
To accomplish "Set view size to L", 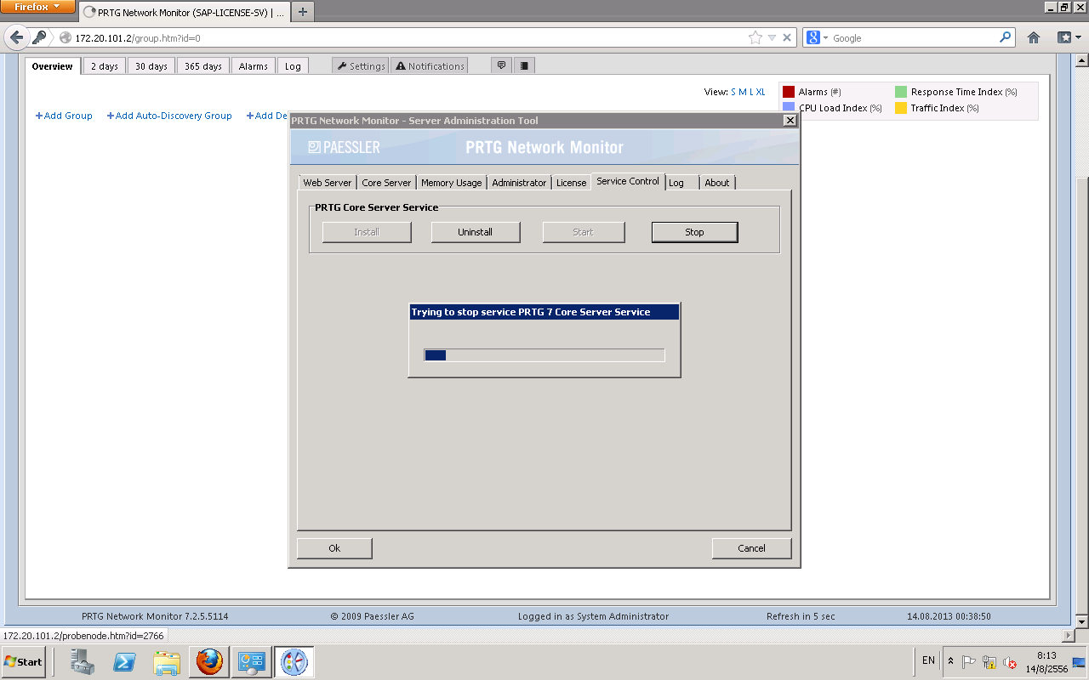I will click(x=751, y=92).
